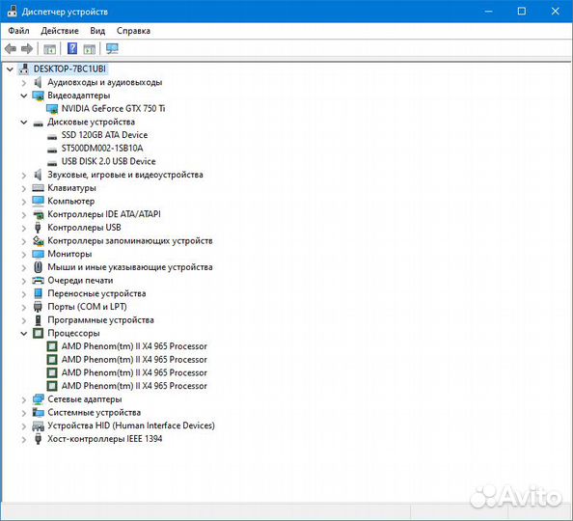Click the display icon of Видеоадаптеры
This screenshot has height=521, width=573.
[38, 96]
